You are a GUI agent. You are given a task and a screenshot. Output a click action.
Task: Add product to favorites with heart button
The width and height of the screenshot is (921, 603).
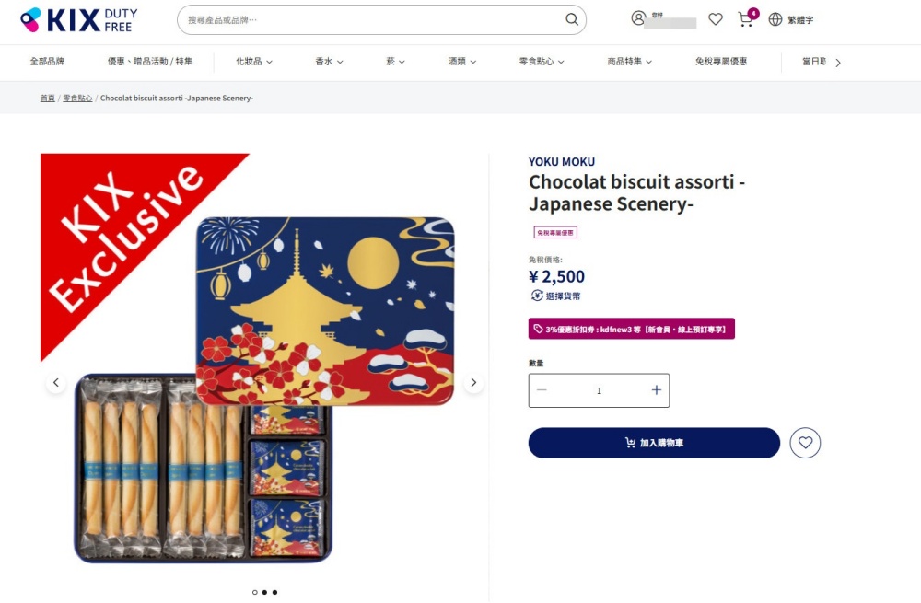pos(805,443)
